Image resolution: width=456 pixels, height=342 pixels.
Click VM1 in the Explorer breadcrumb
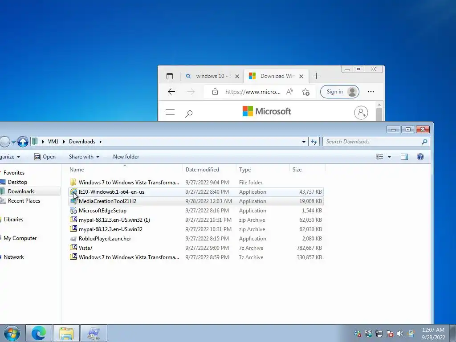pyautogui.click(x=53, y=142)
